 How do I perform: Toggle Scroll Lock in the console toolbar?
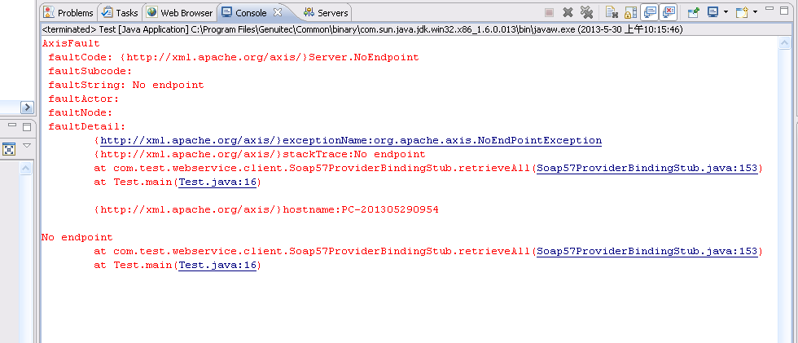coord(630,12)
